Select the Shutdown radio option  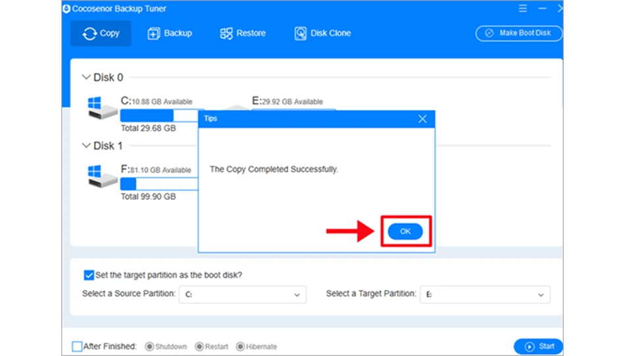pos(149,346)
